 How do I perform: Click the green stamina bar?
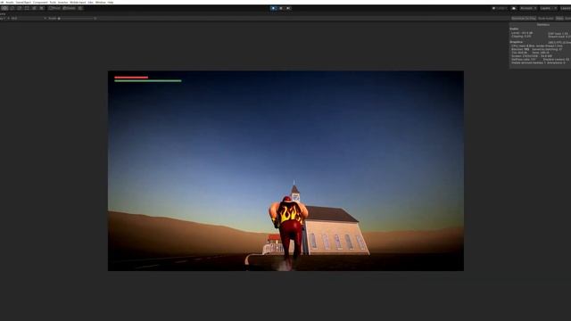[x=148, y=81]
